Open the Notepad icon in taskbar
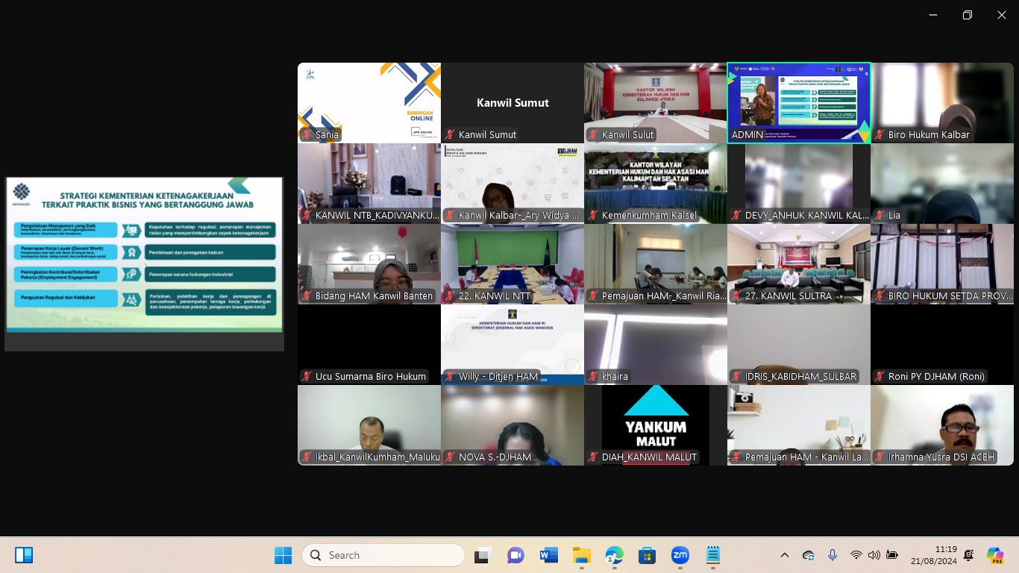1019x573 pixels. (x=712, y=555)
